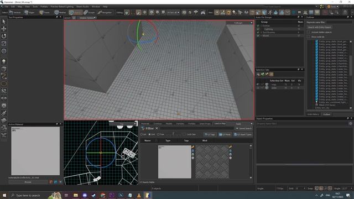The height and width of the screenshot is (199, 354).
Task: Select the Mirror tool
Action: click(x=4, y=98)
